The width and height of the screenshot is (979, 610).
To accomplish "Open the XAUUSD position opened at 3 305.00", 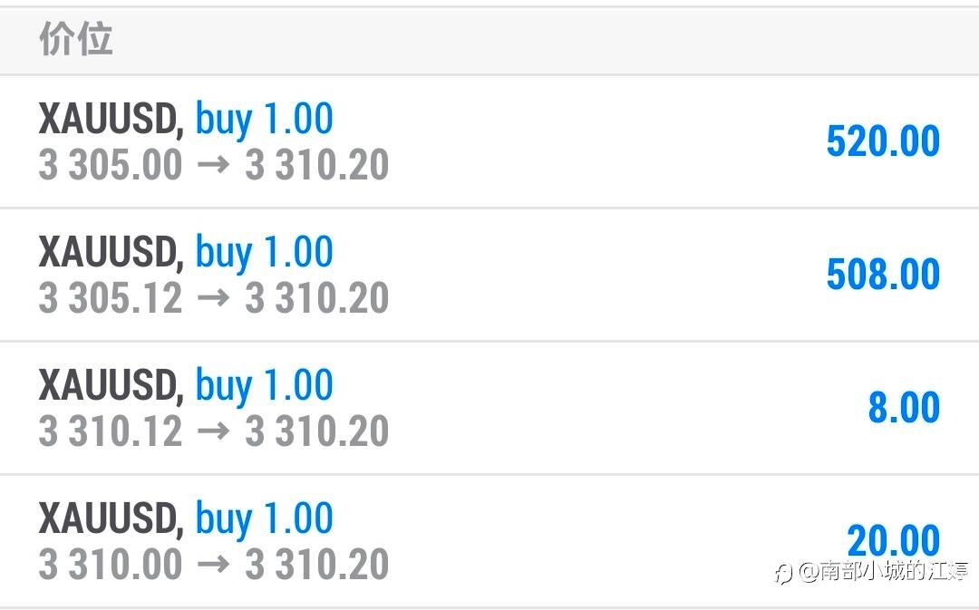I will 111,121.
